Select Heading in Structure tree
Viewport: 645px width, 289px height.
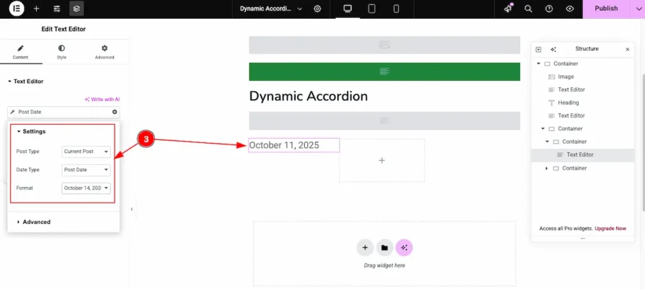coord(568,103)
